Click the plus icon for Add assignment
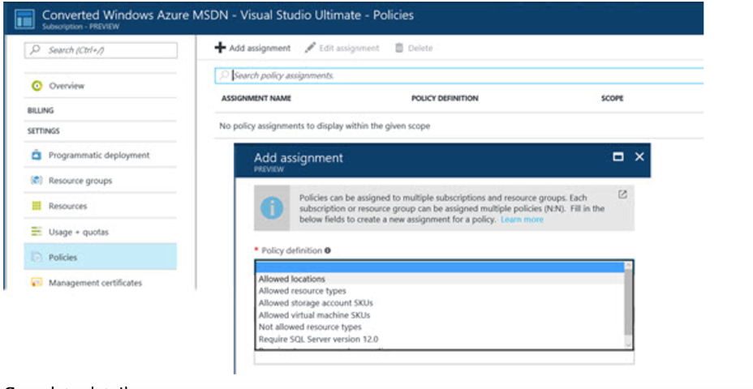753x389 pixels. click(x=220, y=48)
